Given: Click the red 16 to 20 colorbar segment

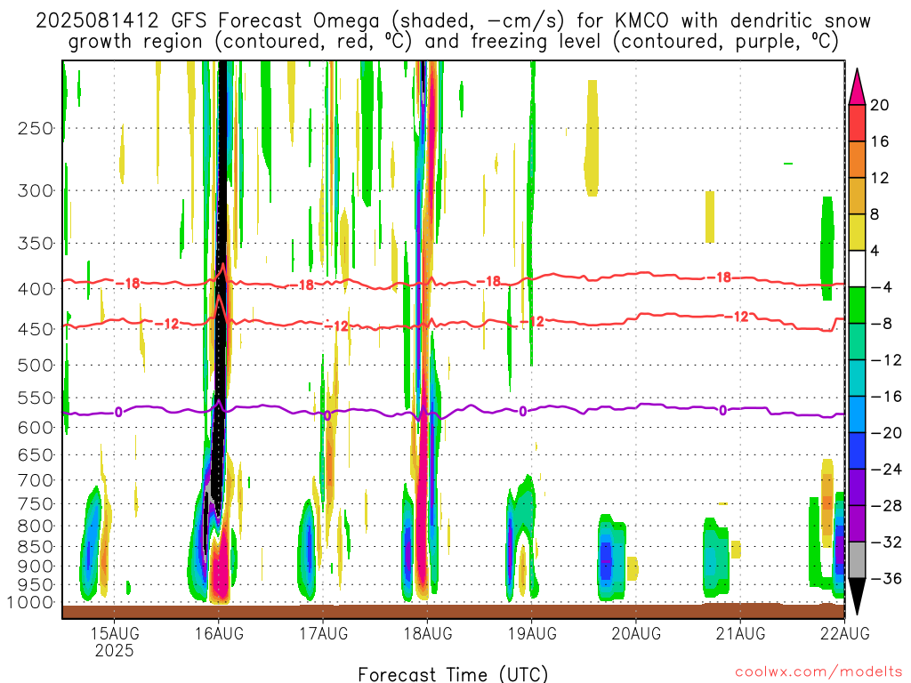Looking at the screenshot, I should tap(857, 123).
